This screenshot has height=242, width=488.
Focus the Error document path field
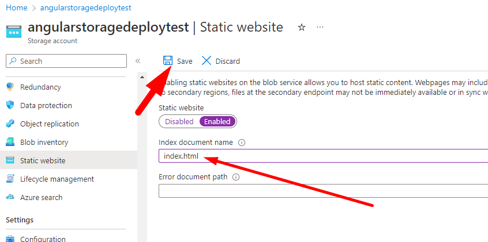323,191
